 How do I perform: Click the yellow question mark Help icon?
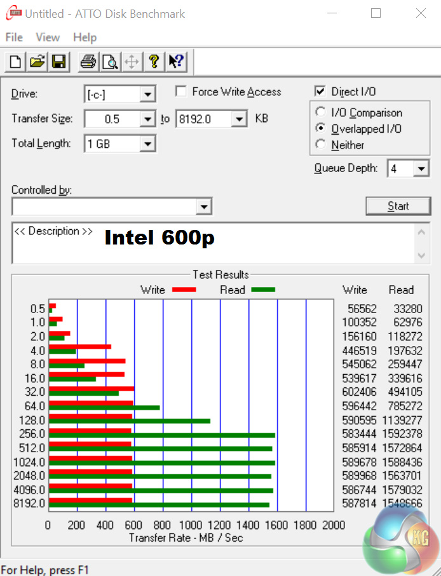pyautogui.click(x=154, y=62)
